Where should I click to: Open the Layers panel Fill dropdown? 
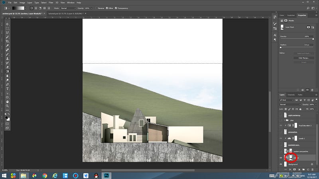point(315,109)
